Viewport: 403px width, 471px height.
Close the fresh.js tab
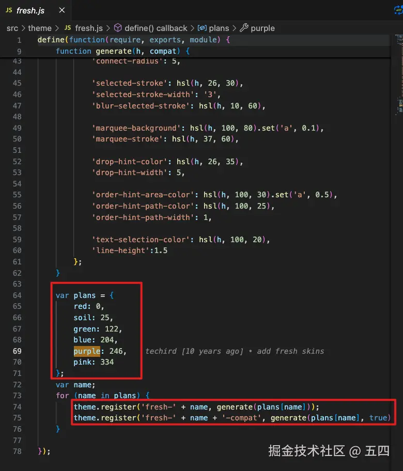62,10
